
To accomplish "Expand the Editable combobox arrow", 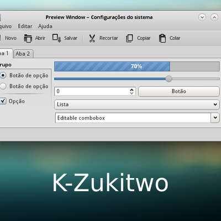I will click(215, 118).
